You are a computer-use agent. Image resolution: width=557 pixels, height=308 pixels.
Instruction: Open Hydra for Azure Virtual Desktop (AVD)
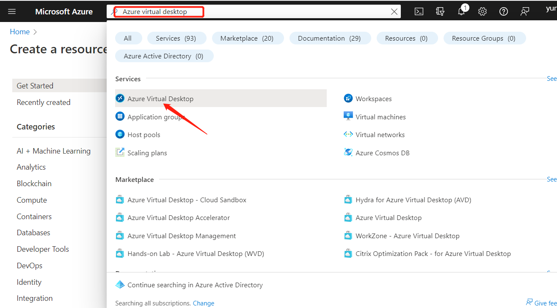pyautogui.click(x=414, y=200)
